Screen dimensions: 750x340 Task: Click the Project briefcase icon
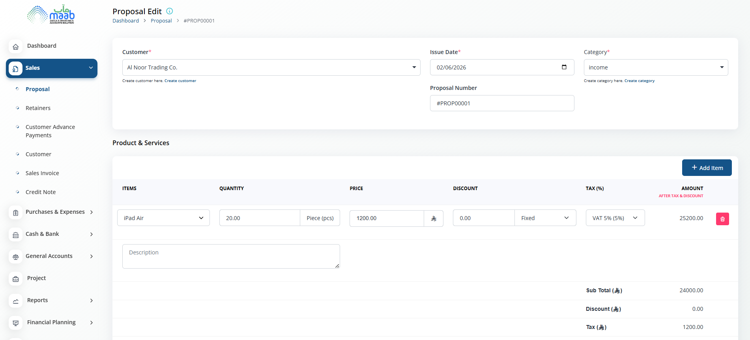(x=16, y=279)
